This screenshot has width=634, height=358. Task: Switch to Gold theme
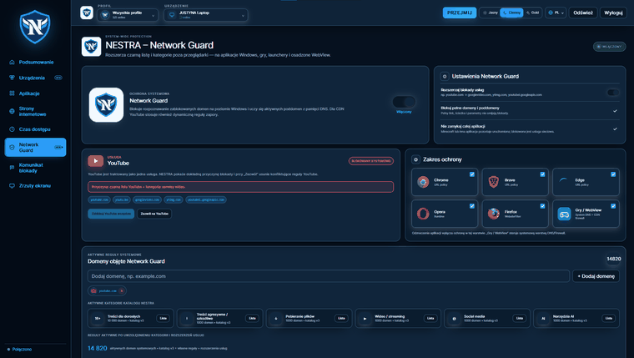[532, 13]
